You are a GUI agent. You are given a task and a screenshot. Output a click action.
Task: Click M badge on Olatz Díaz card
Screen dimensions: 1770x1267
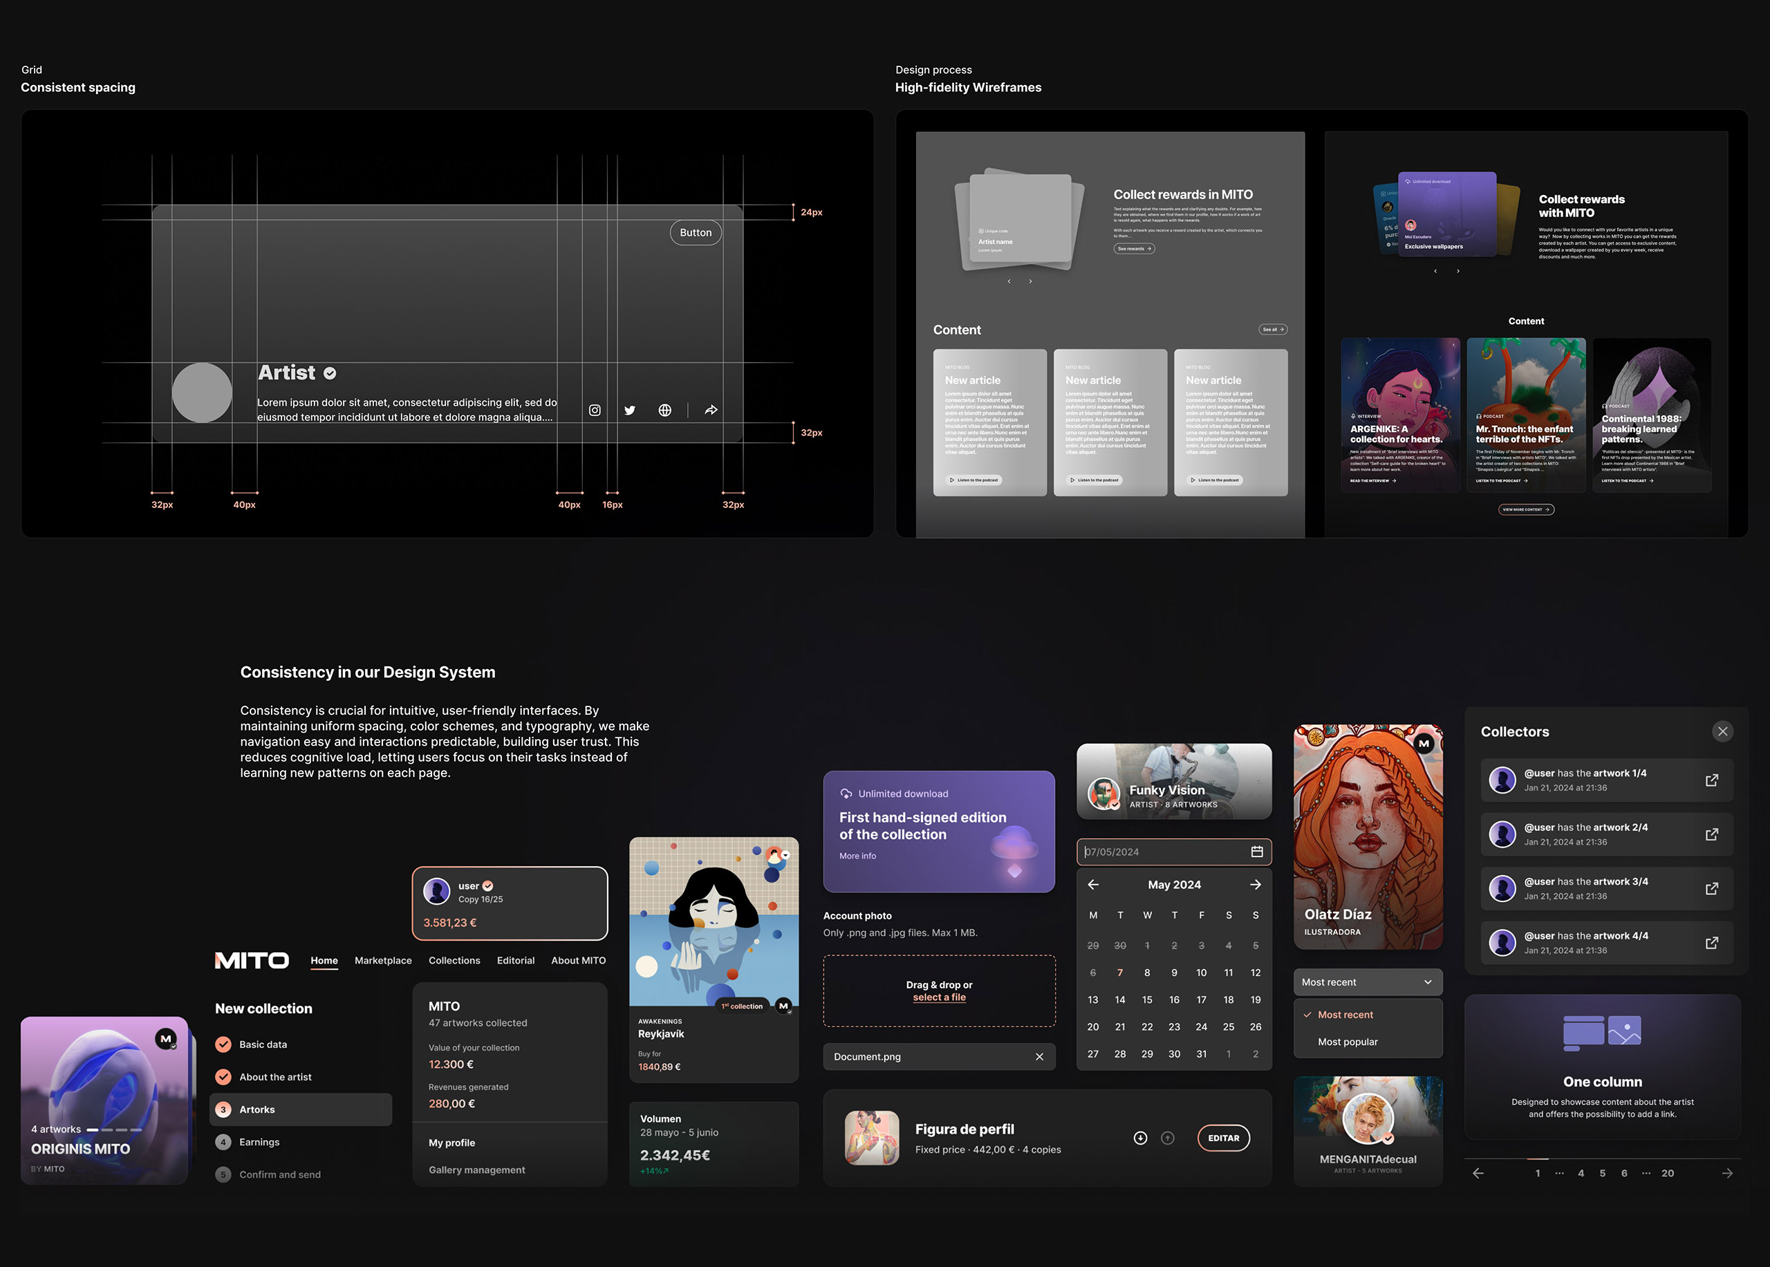1424,744
